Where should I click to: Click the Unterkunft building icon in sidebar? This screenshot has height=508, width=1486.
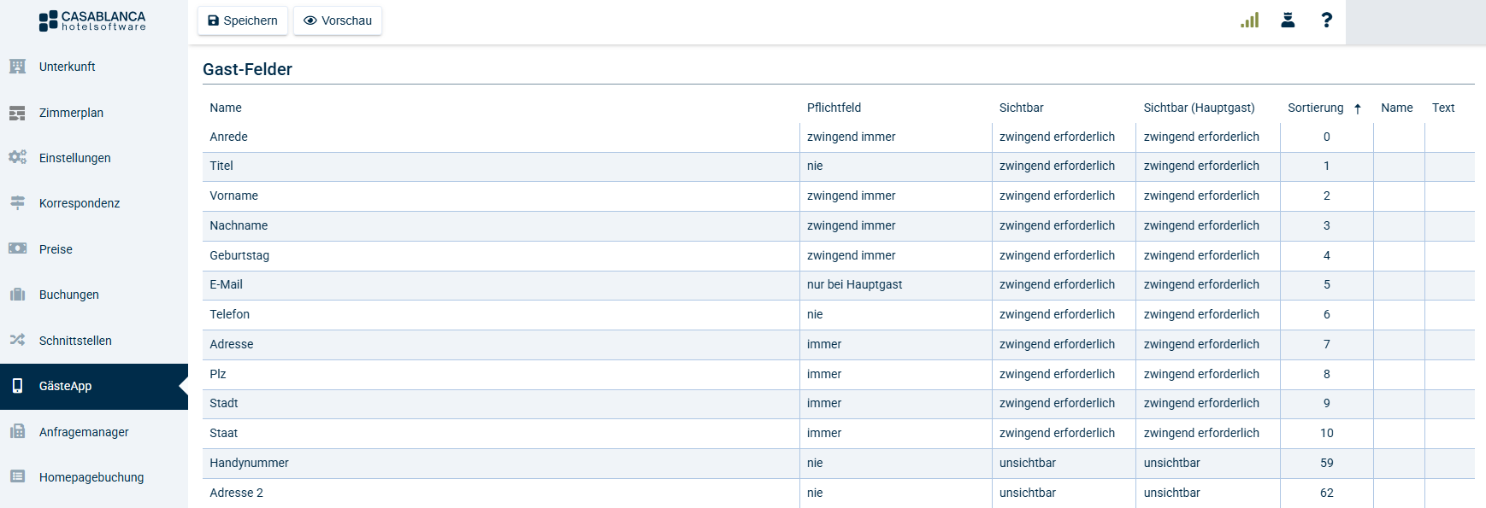(17, 67)
